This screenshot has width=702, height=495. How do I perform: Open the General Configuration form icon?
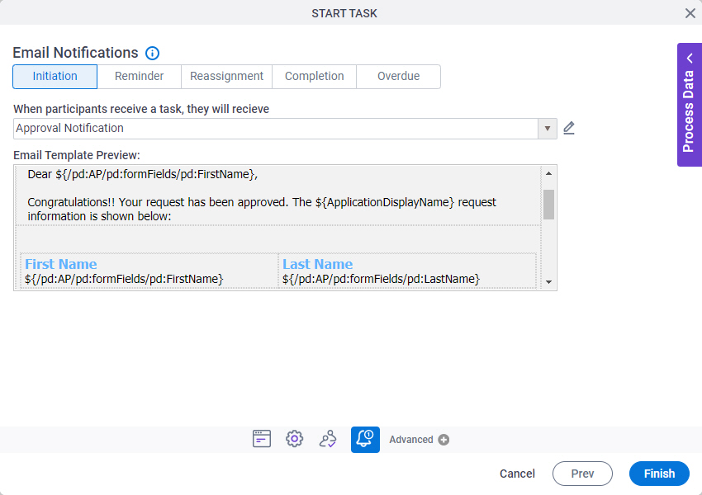tap(262, 439)
